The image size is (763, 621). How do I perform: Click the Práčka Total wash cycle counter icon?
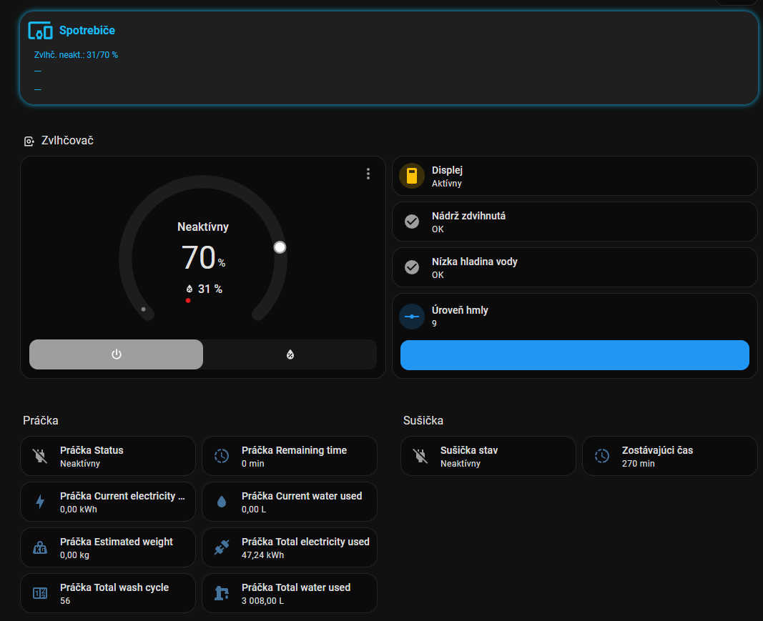(40, 593)
